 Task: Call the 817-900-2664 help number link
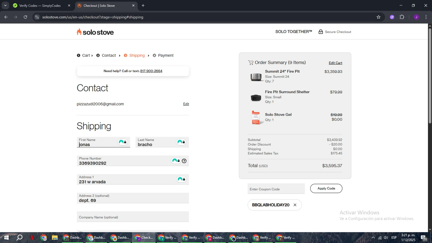pyautogui.click(x=151, y=71)
